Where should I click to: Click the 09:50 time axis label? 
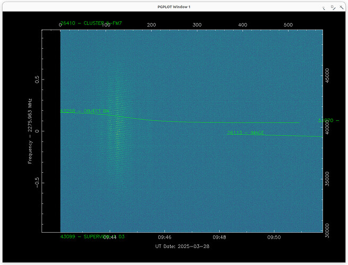click(274, 237)
